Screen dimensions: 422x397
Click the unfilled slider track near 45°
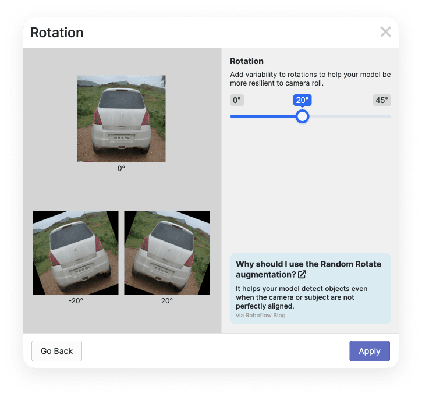click(x=350, y=116)
